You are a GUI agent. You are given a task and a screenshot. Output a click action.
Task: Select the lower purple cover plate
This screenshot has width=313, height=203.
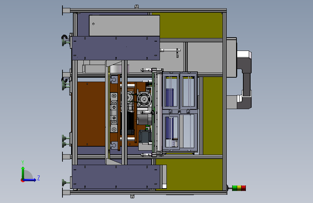click(116, 177)
